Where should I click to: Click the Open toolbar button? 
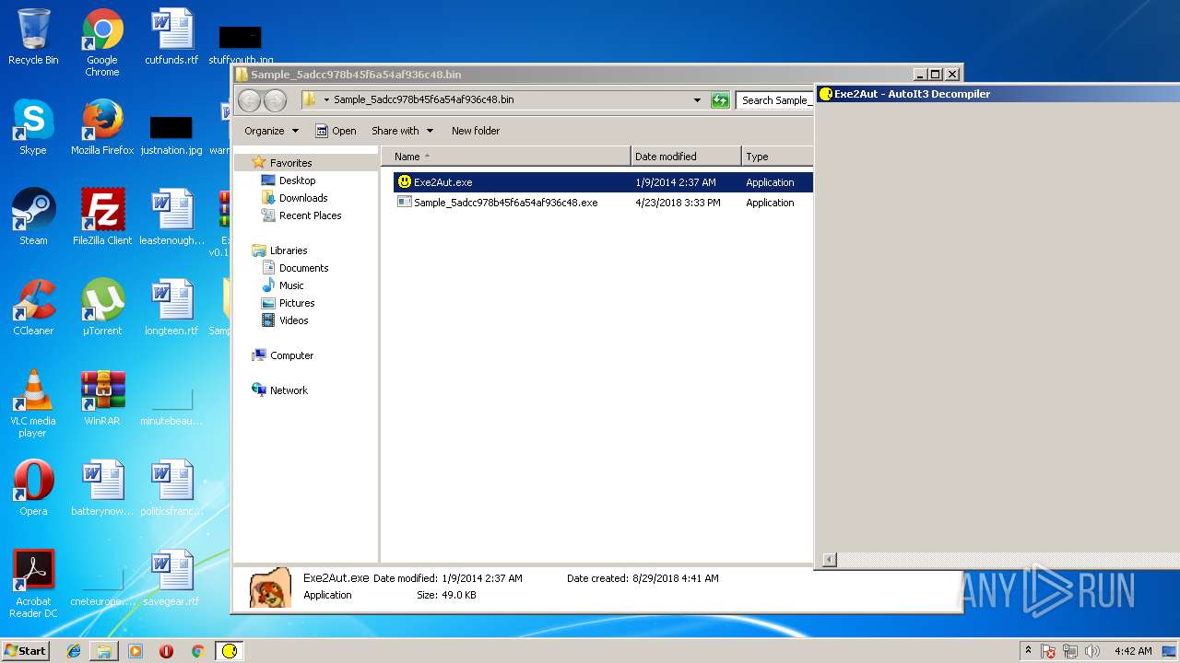[336, 131]
